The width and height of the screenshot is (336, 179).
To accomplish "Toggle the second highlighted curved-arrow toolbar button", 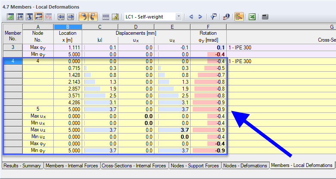I will 93,17.
